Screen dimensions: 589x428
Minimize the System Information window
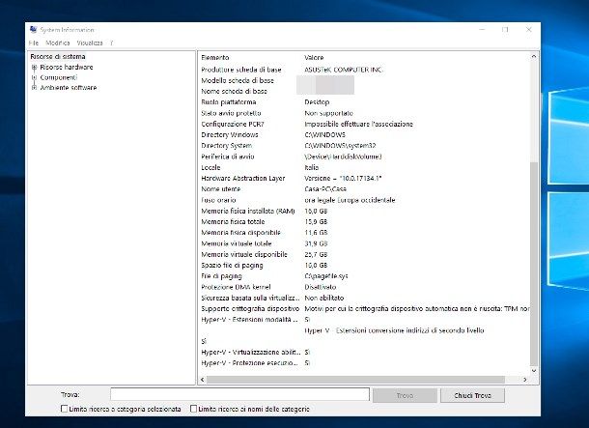click(x=480, y=29)
